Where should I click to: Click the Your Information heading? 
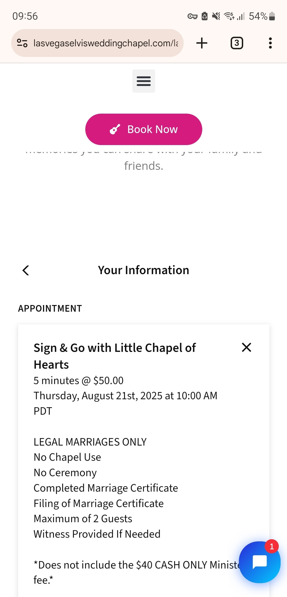point(143,270)
